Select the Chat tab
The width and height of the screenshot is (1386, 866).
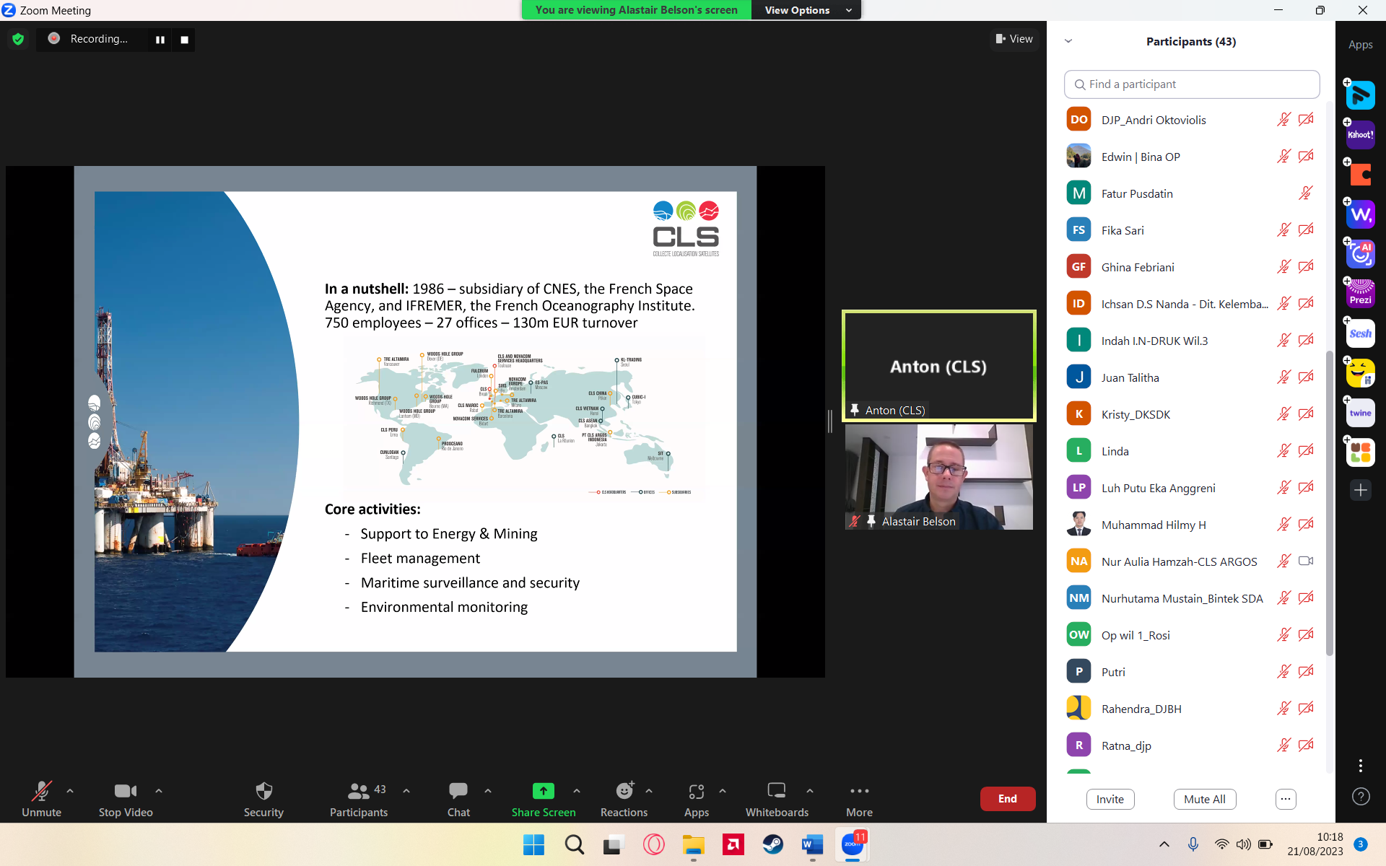(457, 798)
